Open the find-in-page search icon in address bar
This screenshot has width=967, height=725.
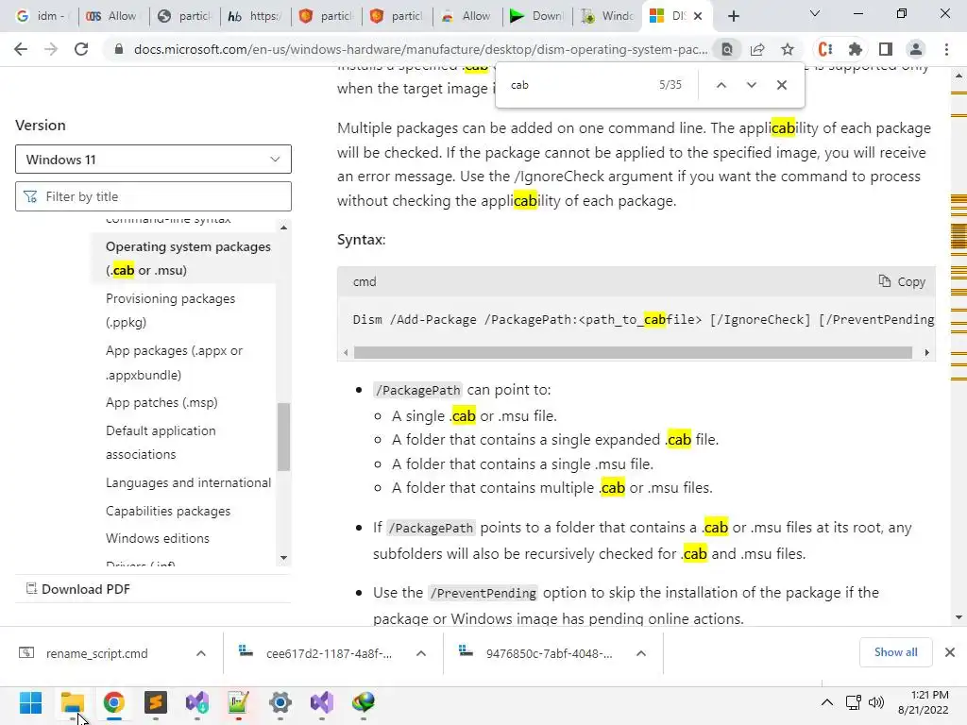point(727,49)
